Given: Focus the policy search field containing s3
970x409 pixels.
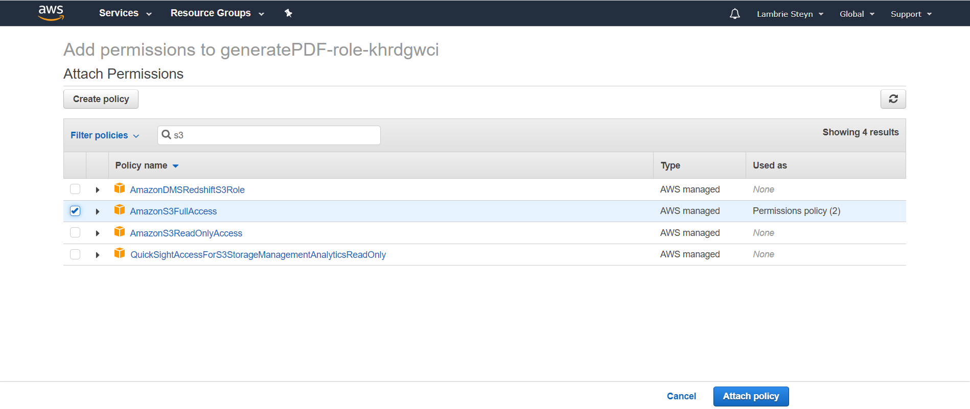Looking at the screenshot, I should pos(269,135).
